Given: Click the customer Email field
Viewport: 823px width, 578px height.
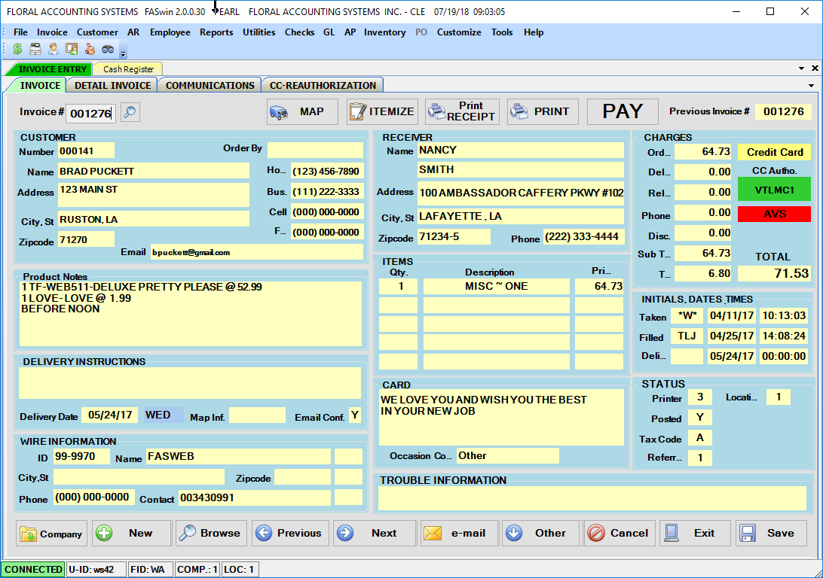Looking at the screenshot, I should click(257, 252).
